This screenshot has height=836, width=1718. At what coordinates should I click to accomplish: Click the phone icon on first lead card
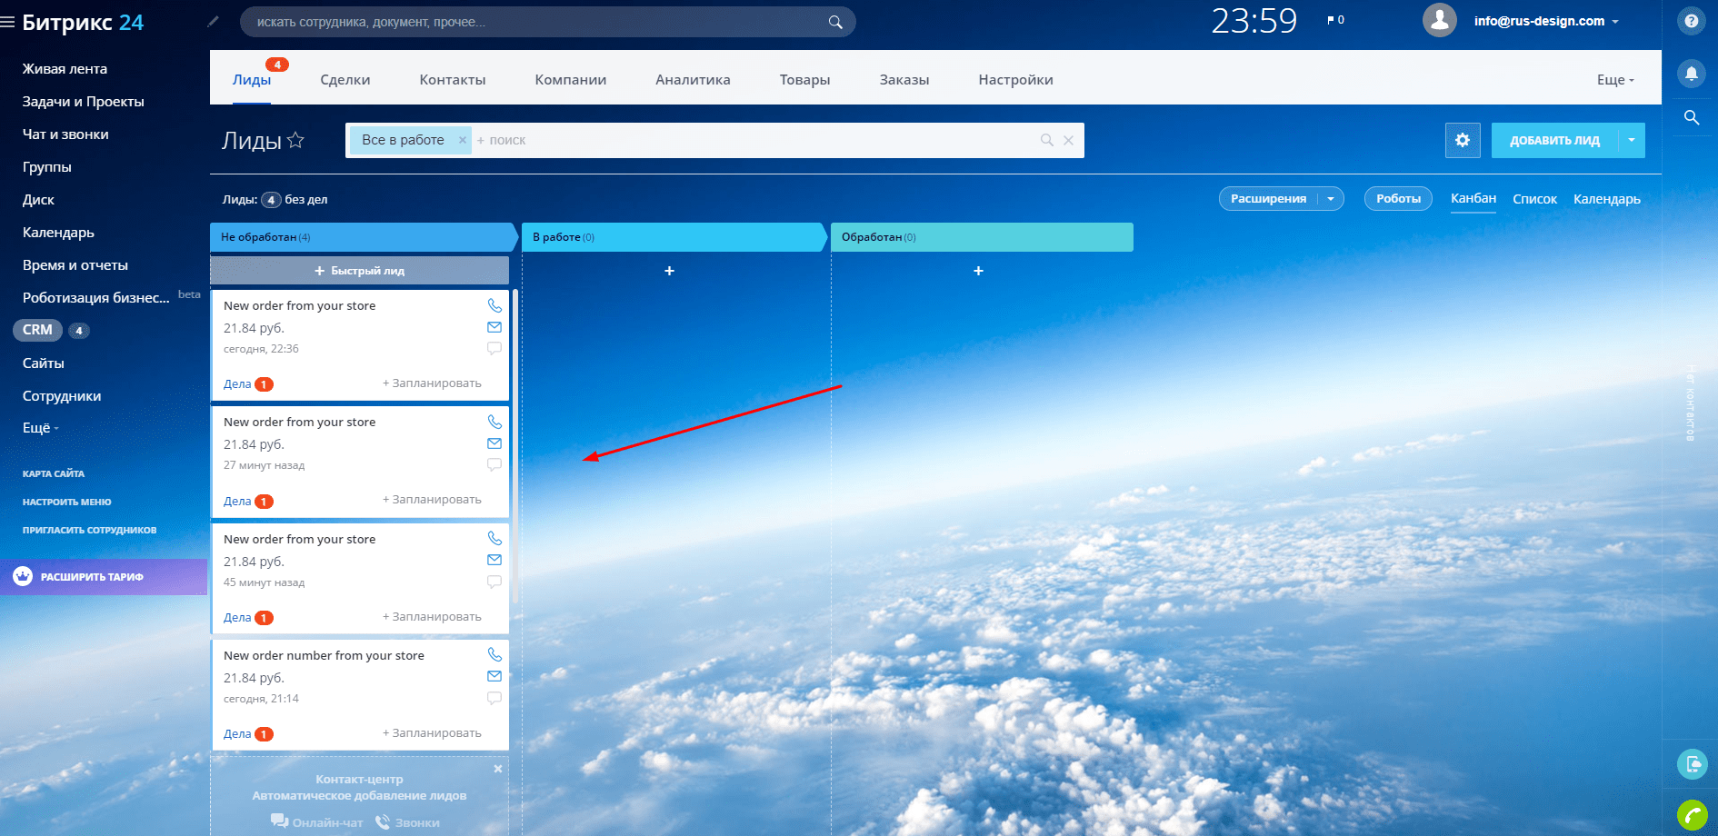pos(494,305)
